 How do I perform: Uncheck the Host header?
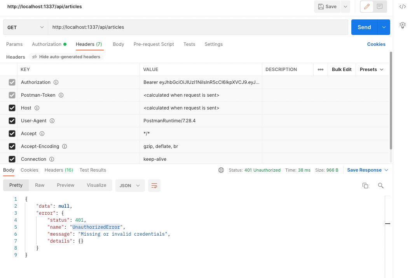12,108
